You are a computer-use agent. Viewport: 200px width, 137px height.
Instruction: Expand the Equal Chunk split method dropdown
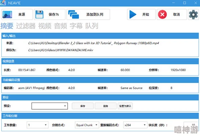(87, 125)
